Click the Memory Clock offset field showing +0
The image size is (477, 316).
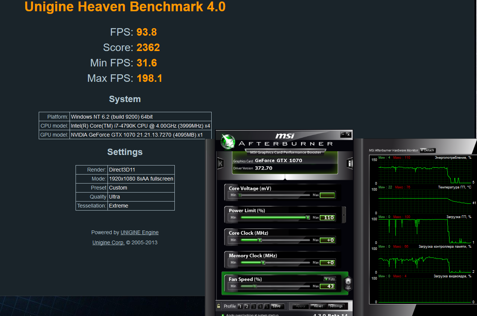[327, 263]
